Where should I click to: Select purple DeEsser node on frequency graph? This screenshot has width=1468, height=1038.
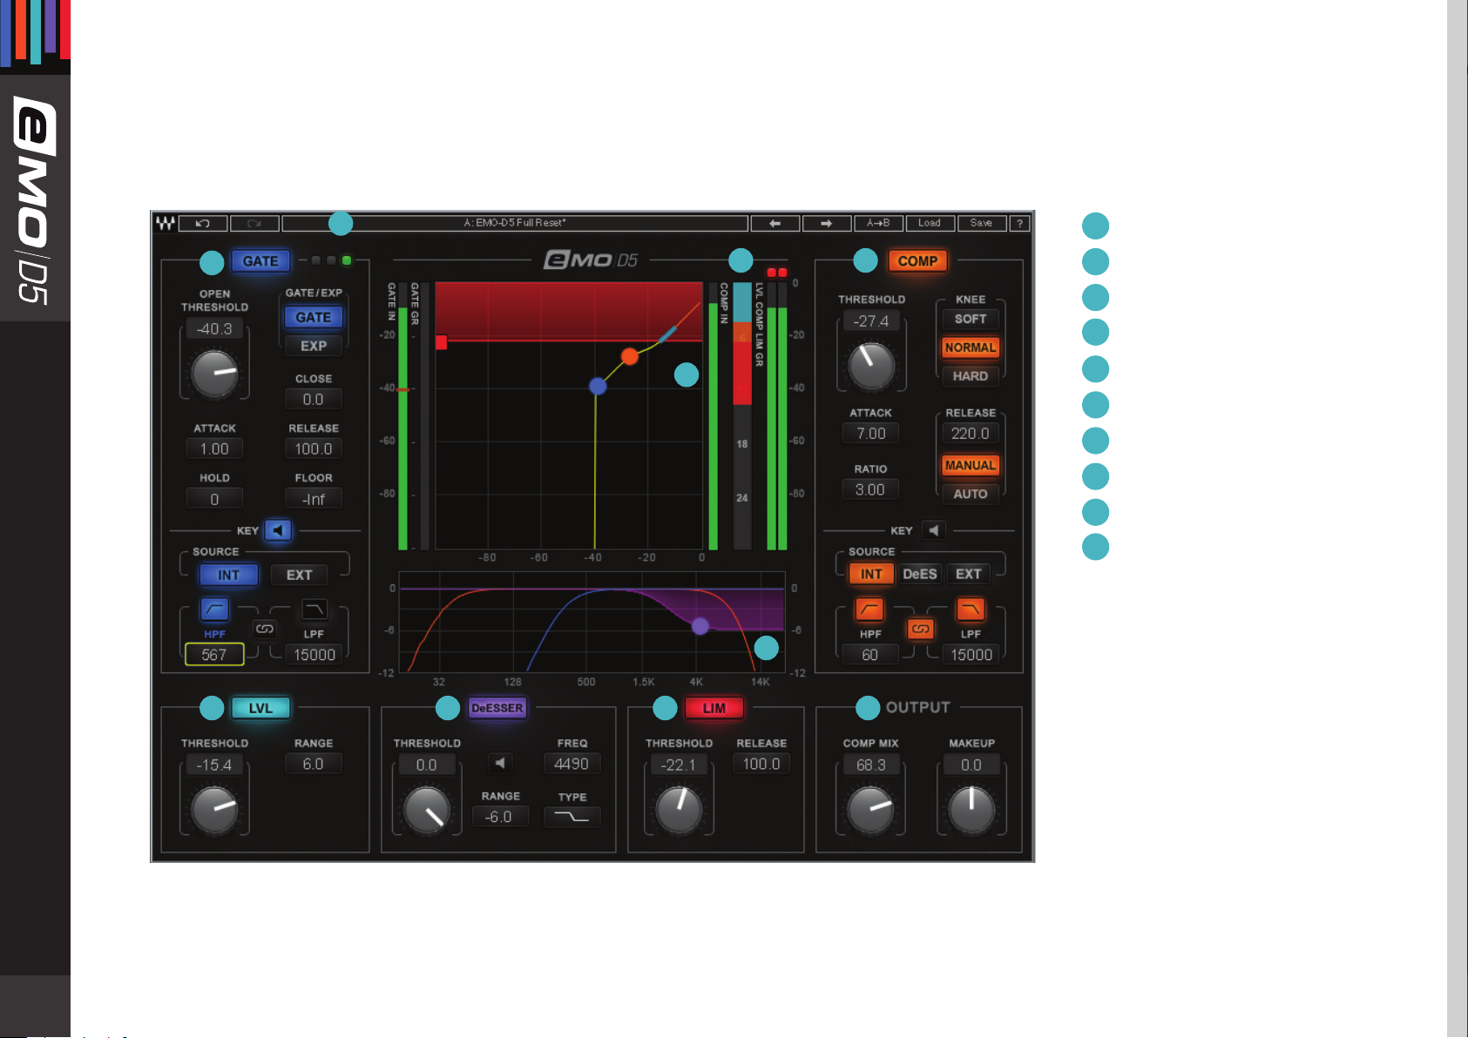700,625
